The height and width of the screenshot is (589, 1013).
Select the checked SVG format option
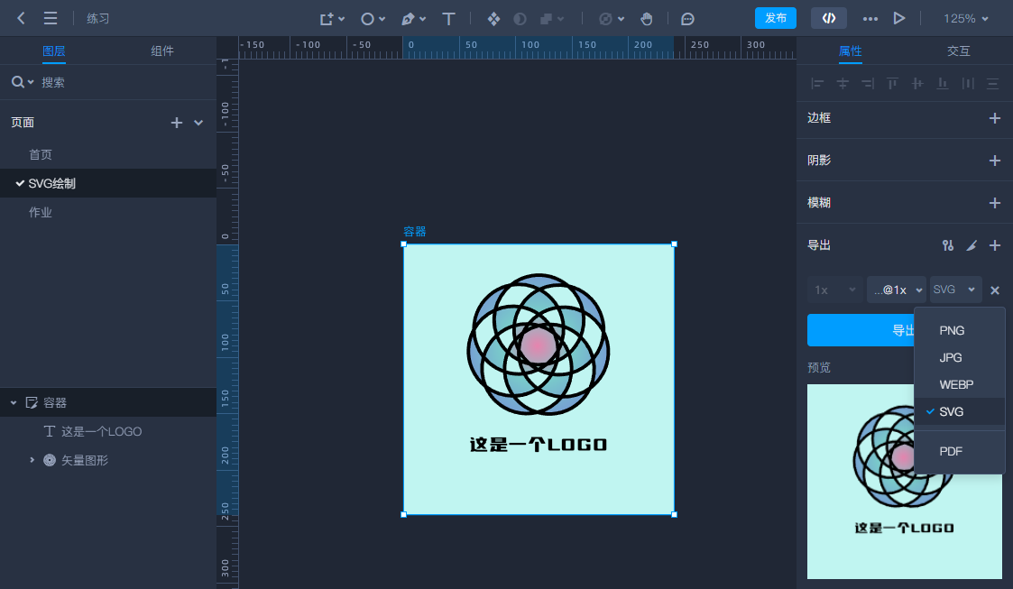click(950, 411)
